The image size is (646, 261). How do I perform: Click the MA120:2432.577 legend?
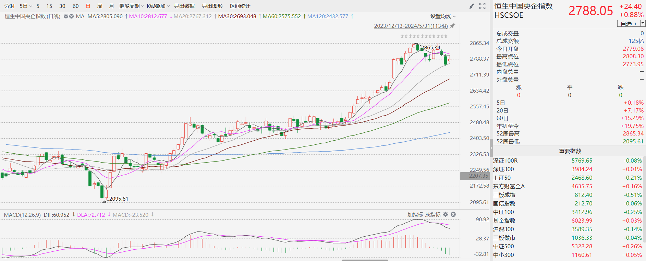click(328, 16)
